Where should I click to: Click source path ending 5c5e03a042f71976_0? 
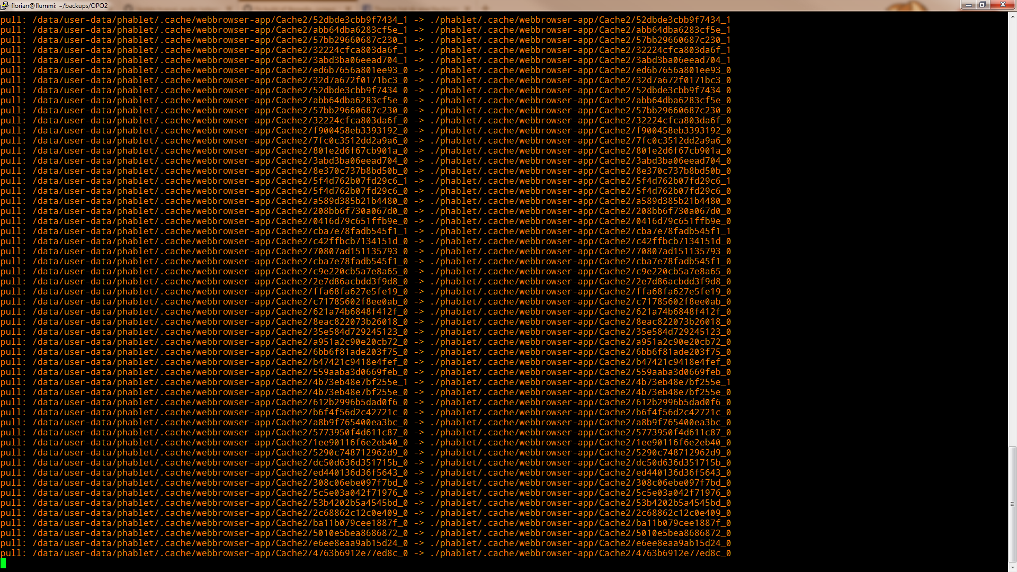220,493
